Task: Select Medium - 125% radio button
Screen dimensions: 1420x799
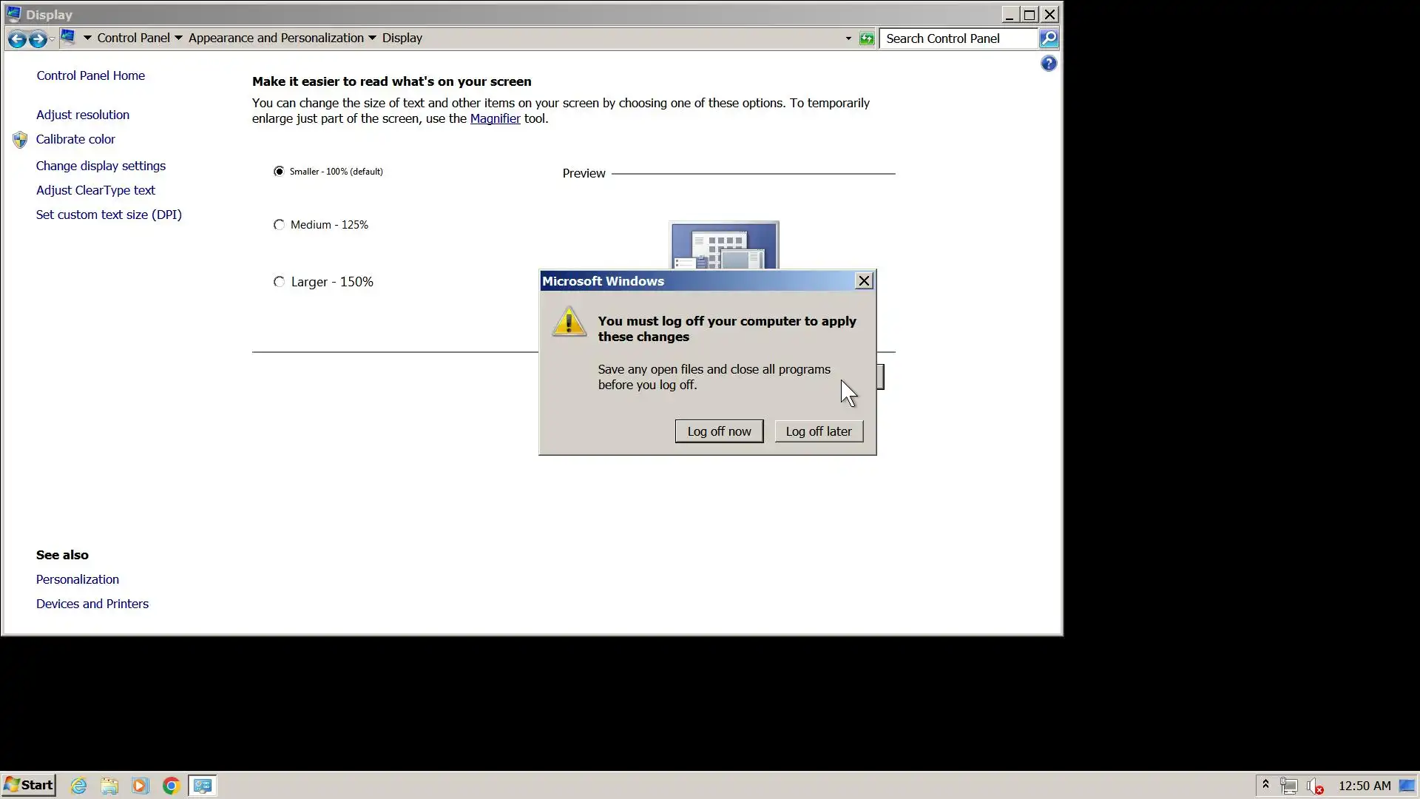Action: tap(279, 225)
